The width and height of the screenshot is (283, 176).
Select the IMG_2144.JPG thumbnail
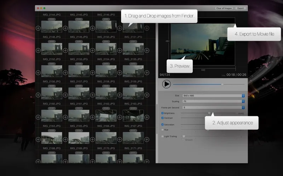[x=52, y=27]
